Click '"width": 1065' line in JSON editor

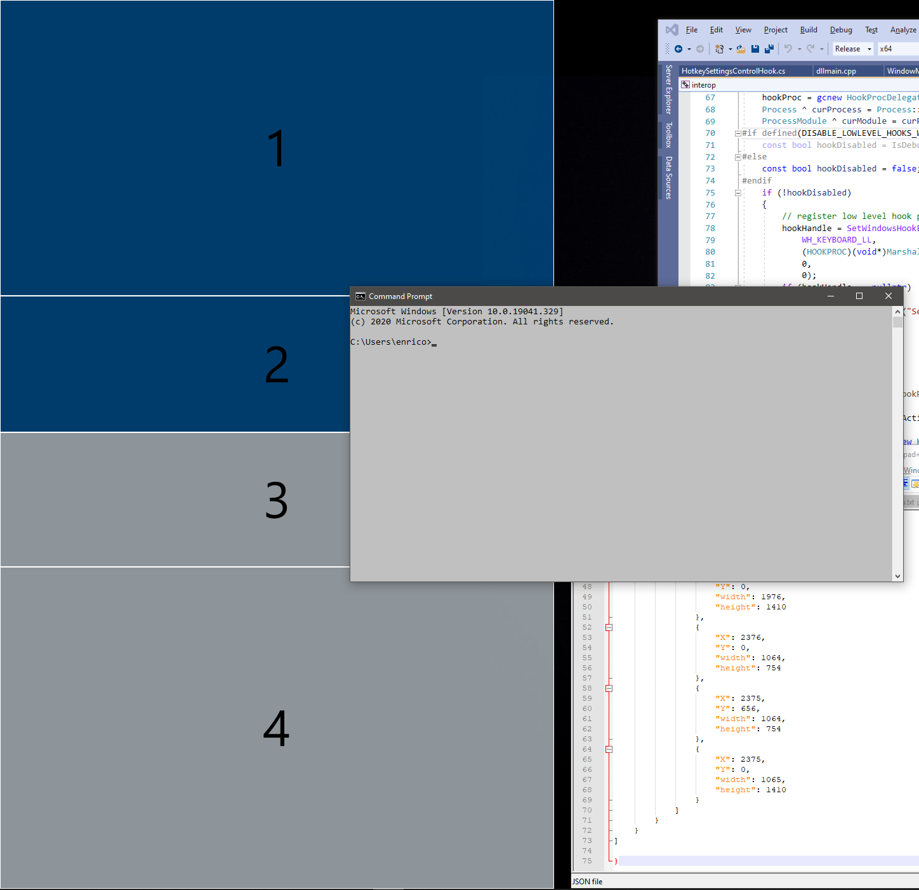[x=750, y=780]
